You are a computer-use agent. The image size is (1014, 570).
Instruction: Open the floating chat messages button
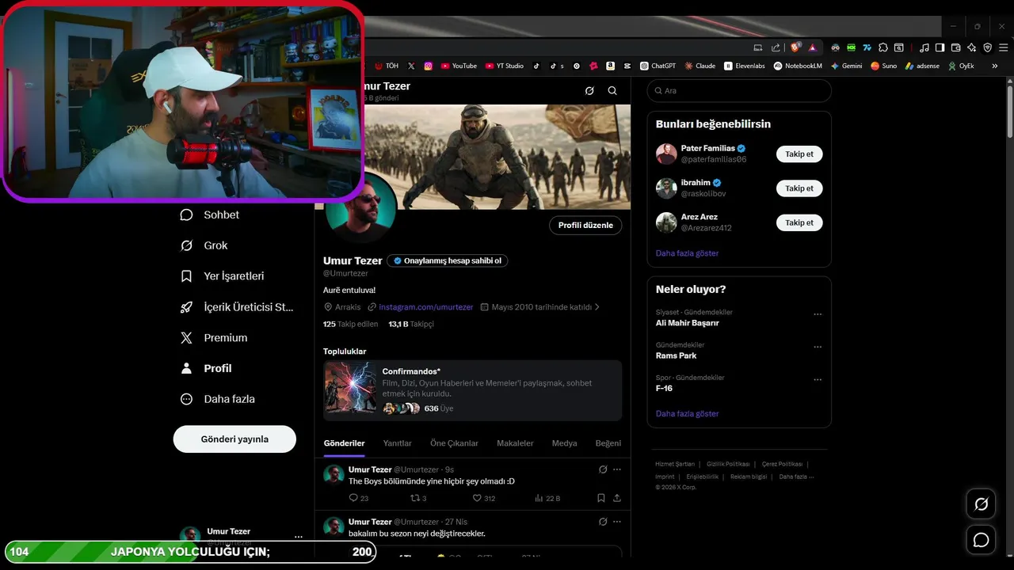pyautogui.click(x=981, y=540)
